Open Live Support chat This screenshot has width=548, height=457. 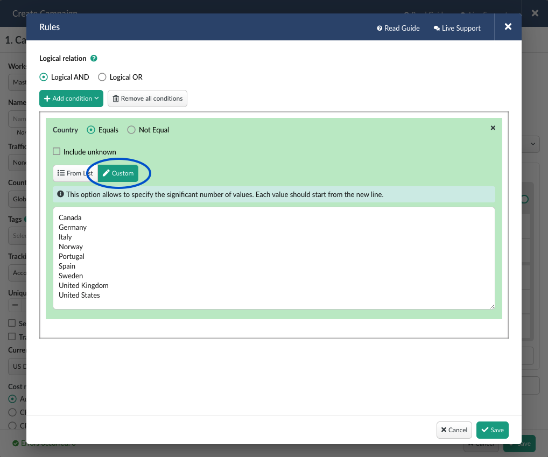[x=457, y=28]
